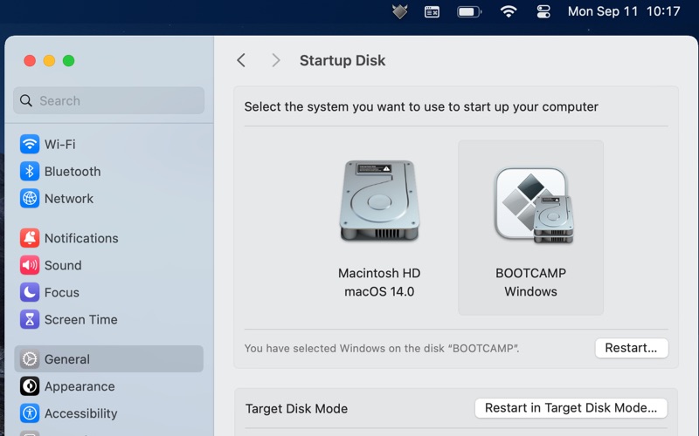Click the Restart... button
The image size is (699, 436).
[631, 348]
